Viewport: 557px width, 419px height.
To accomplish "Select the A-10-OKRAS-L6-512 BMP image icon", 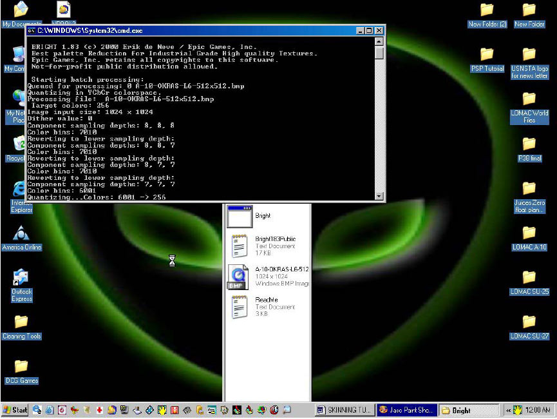I will (x=238, y=277).
